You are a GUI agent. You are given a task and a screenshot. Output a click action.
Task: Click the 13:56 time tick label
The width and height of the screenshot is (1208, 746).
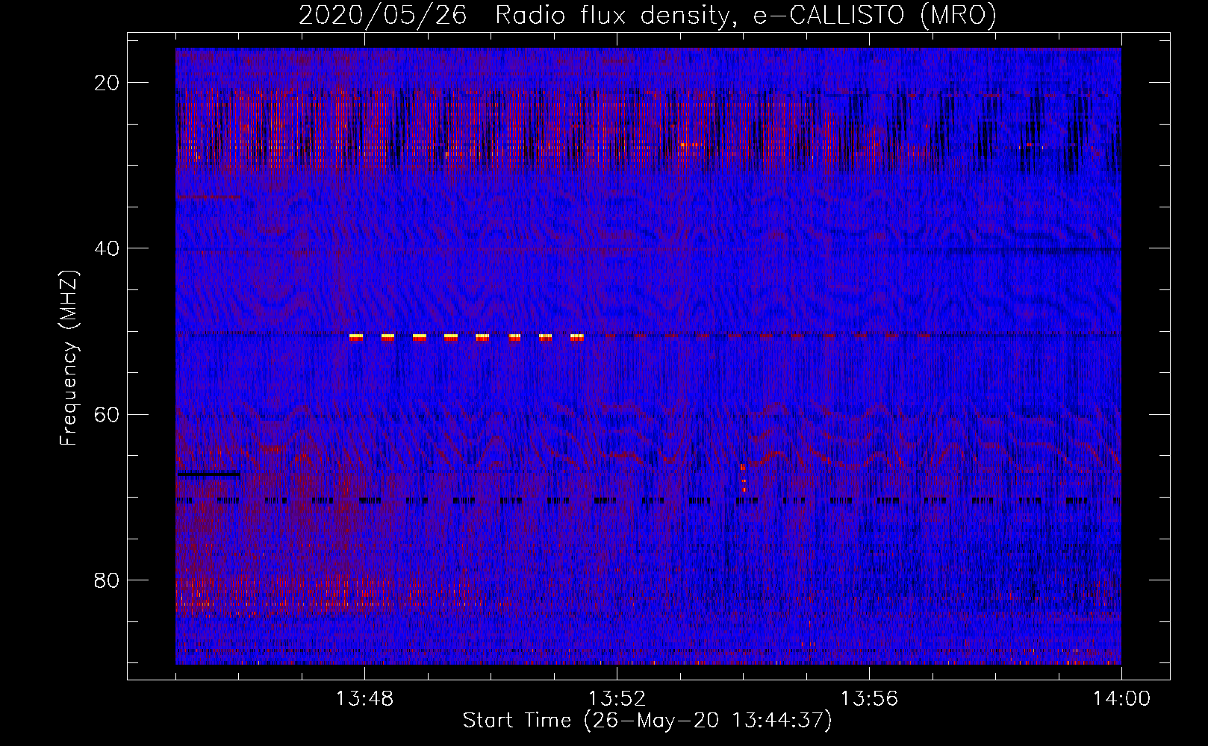(x=869, y=699)
